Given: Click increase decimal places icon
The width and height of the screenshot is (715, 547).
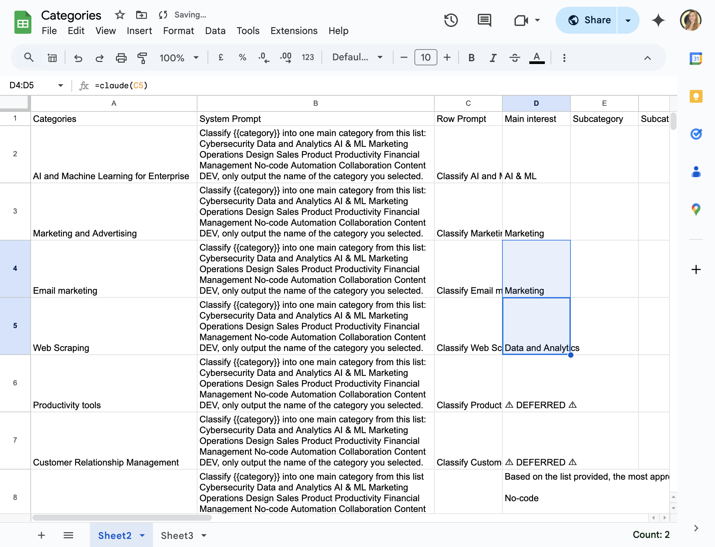Looking at the screenshot, I should pos(286,58).
